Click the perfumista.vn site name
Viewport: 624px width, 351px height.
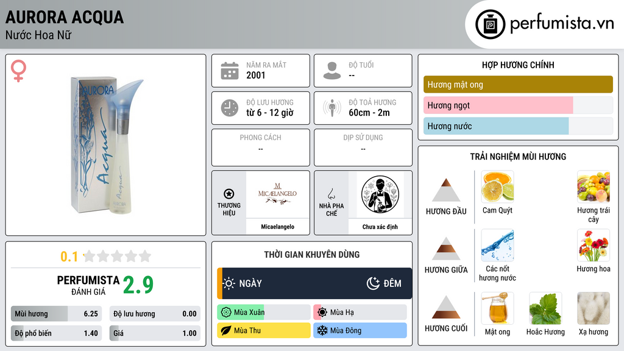[x=562, y=23]
